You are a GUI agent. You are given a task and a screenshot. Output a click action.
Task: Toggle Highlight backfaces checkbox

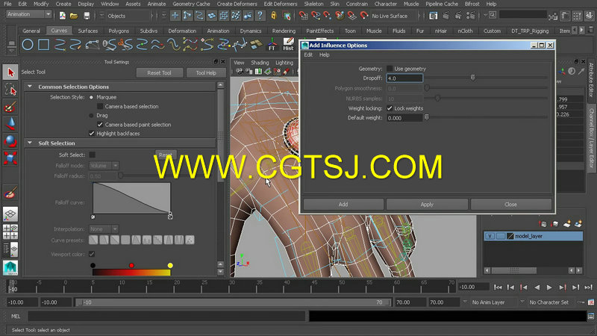(91, 134)
